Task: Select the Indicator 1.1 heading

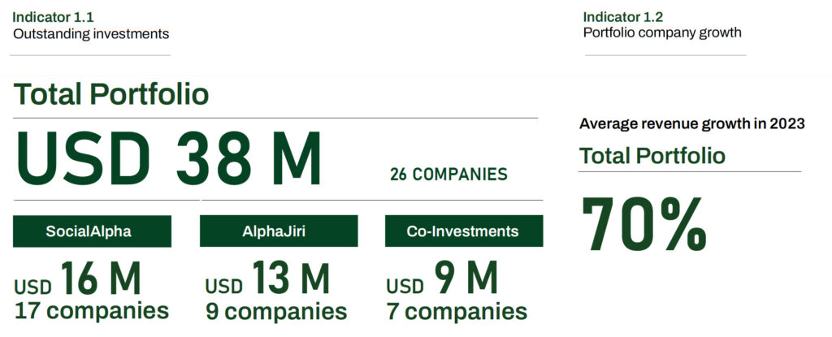Action: click(53, 17)
